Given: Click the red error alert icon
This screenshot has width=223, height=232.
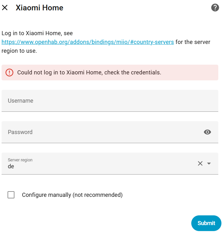Looking at the screenshot, I should pyautogui.click(x=10, y=73).
